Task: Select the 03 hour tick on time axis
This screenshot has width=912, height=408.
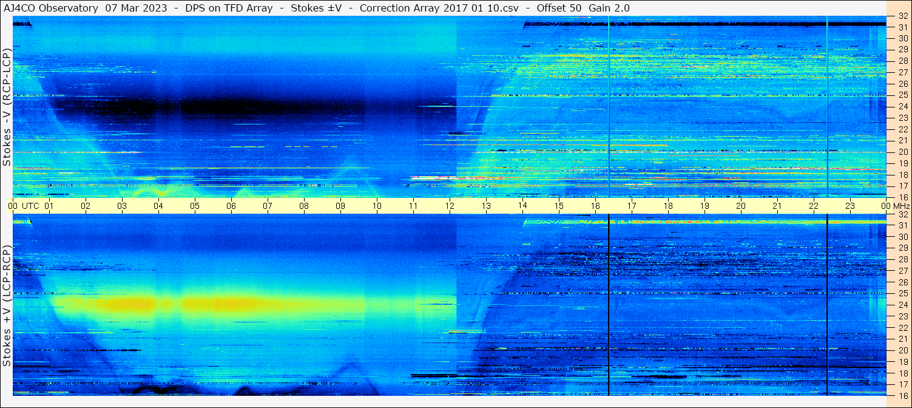Action: [x=122, y=206]
